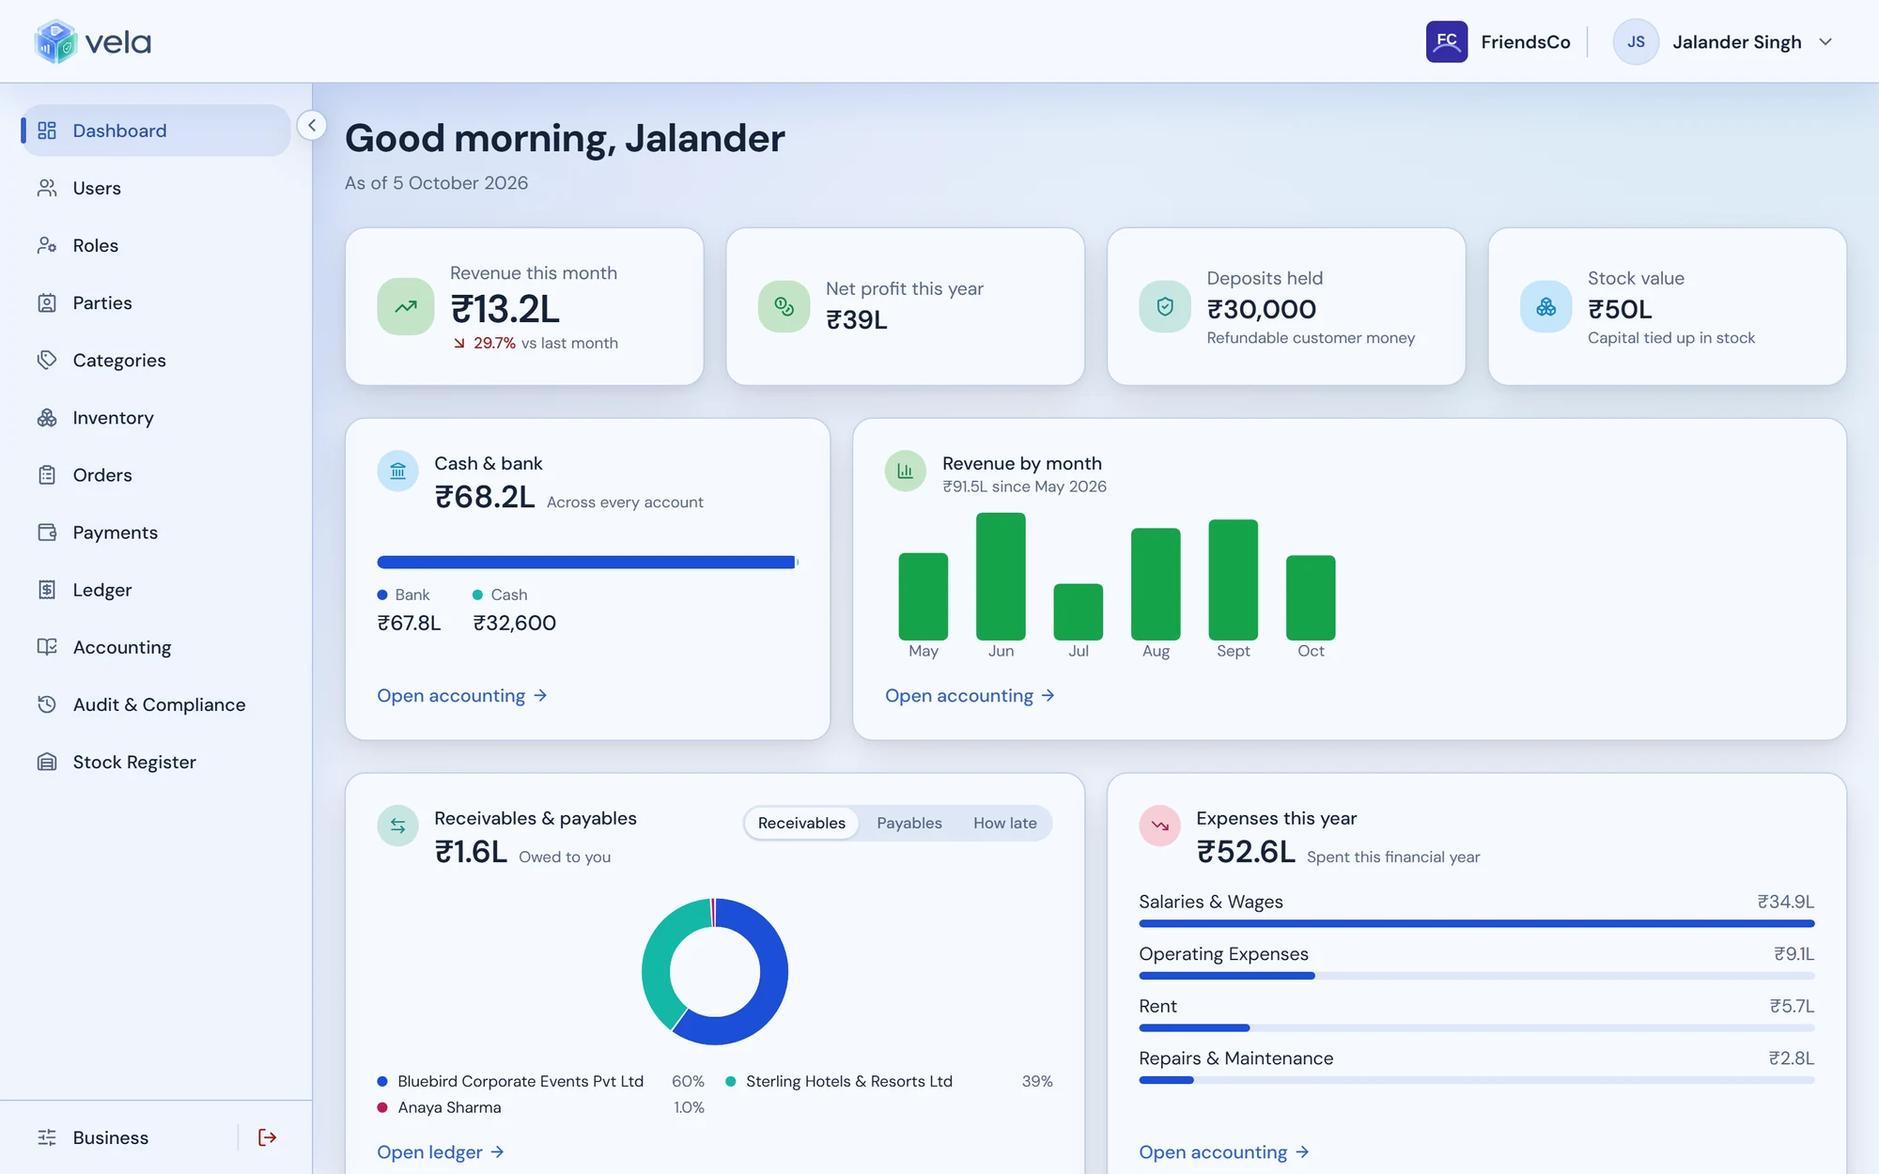The width and height of the screenshot is (1879, 1174).
Task: Click the Parties contact icon
Action: point(47,302)
